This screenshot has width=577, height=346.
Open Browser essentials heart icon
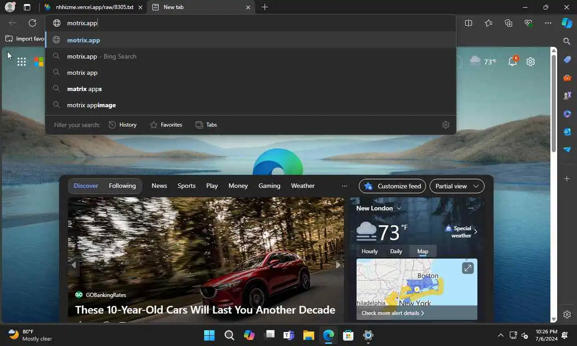coord(528,23)
